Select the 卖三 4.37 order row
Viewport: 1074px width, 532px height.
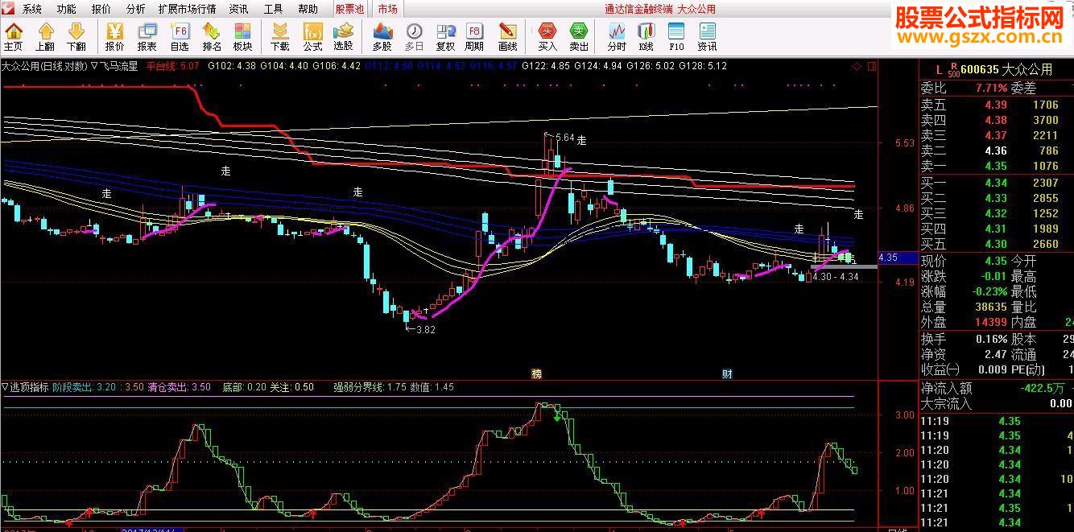pyautogui.click(x=997, y=135)
